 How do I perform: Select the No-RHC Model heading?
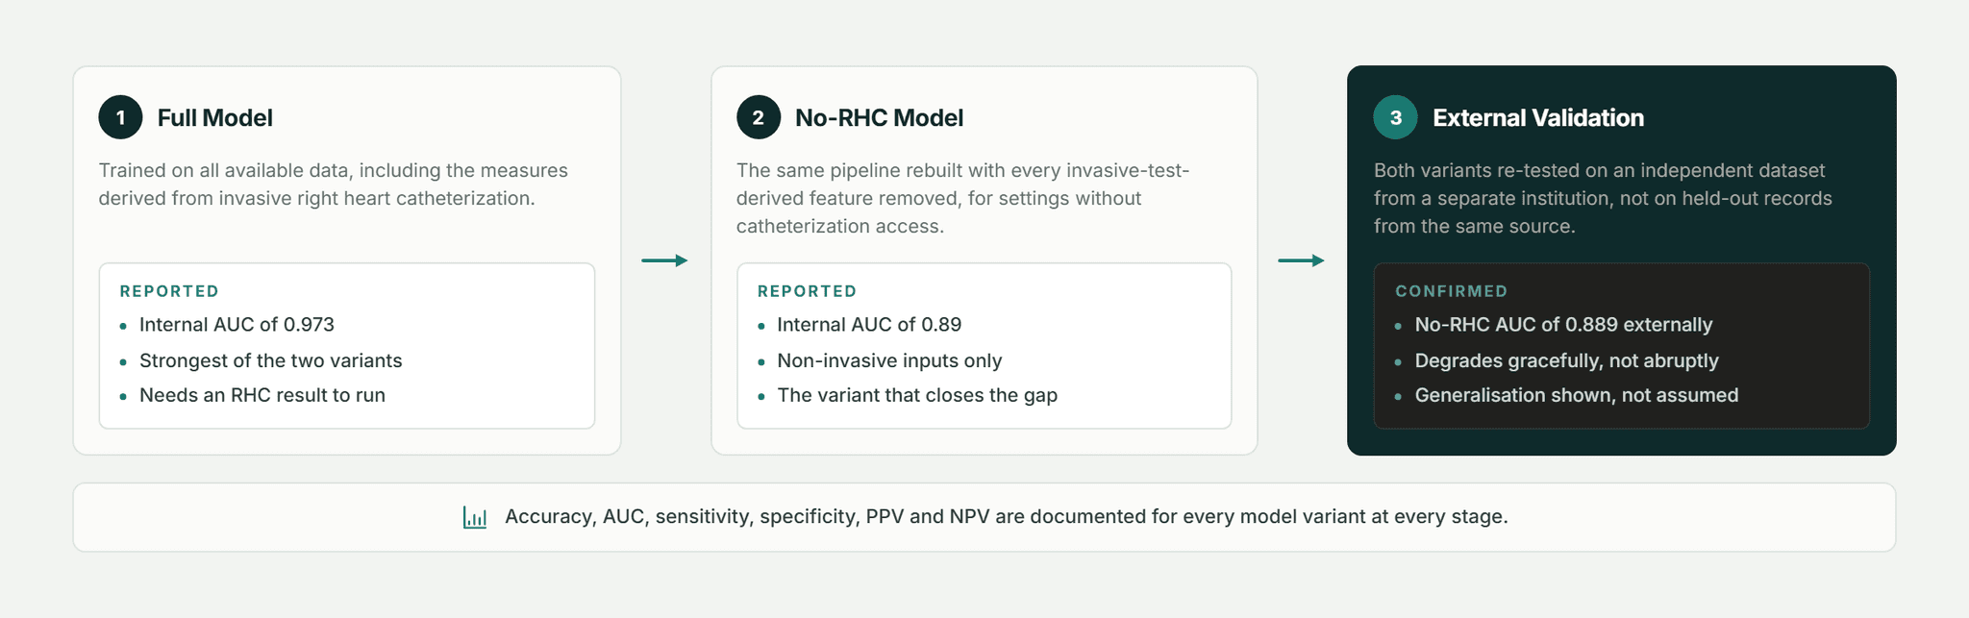click(x=880, y=118)
